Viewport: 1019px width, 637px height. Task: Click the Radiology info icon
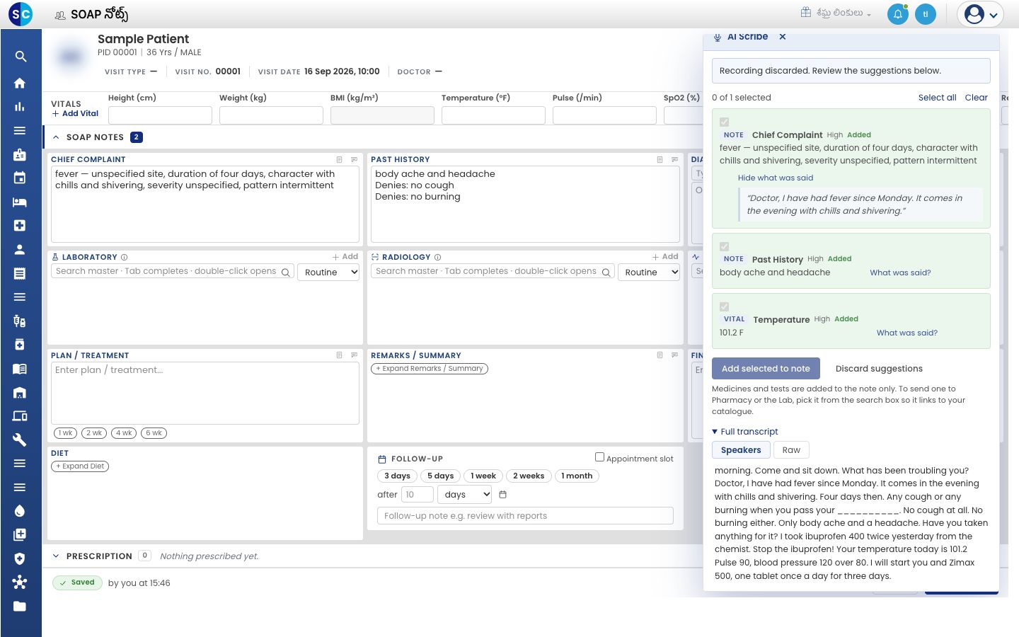click(437, 258)
